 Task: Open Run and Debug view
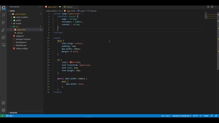tap(3, 30)
